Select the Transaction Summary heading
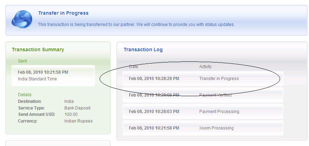 tap(38, 49)
